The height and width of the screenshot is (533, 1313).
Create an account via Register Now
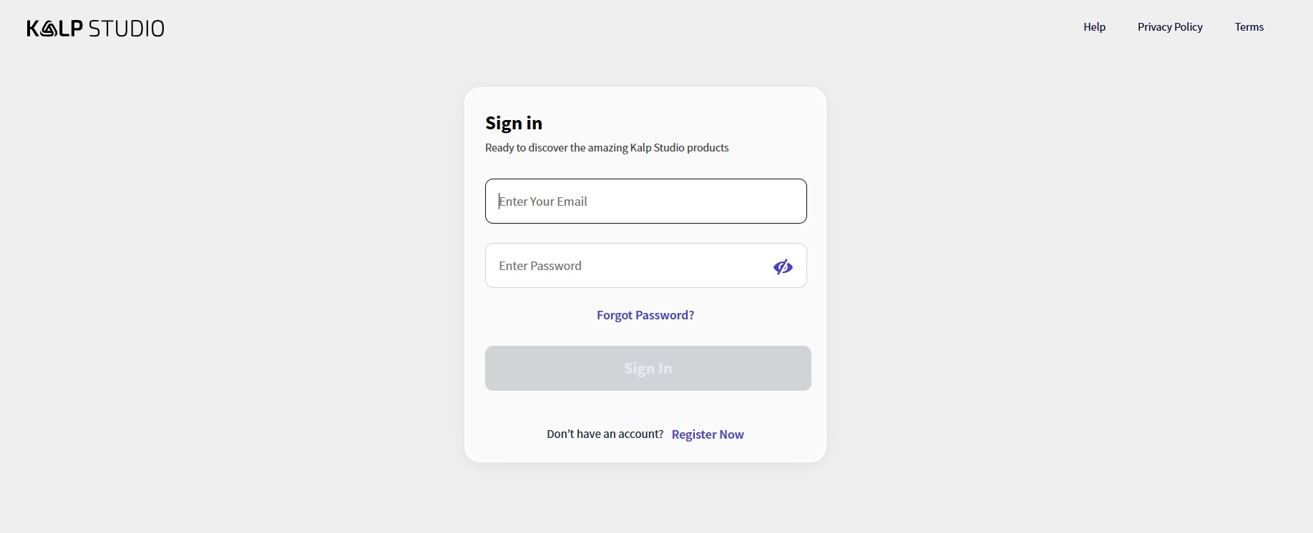click(x=708, y=434)
